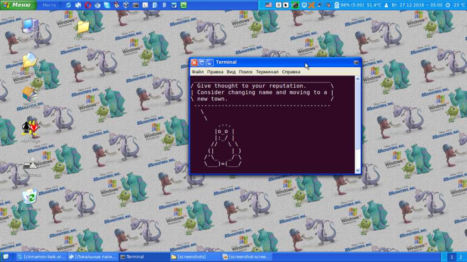Switch to [screenshot-scree... taskbar window
Image resolution: width=467 pixels, height=262 pixels.
pyautogui.click(x=246, y=257)
